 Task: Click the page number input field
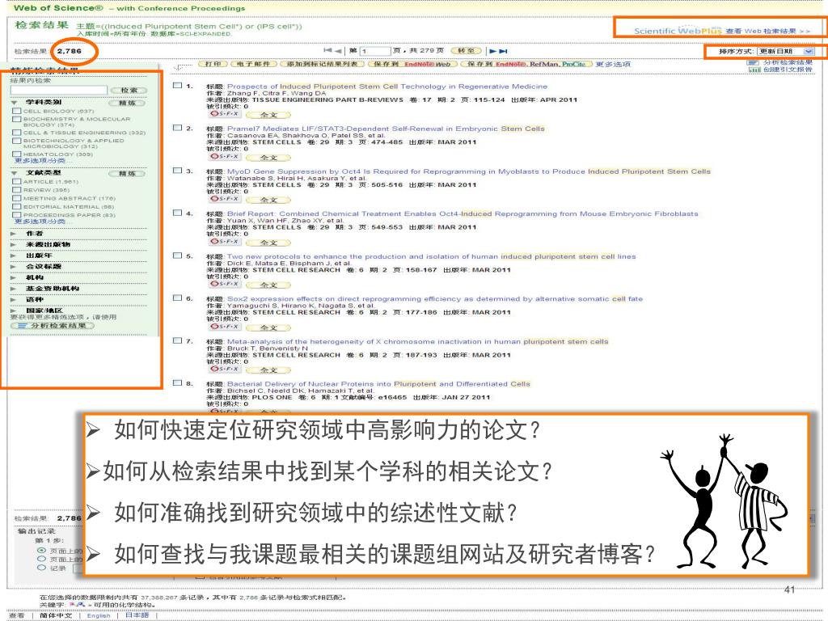pyautogui.click(x=374, y=51)
